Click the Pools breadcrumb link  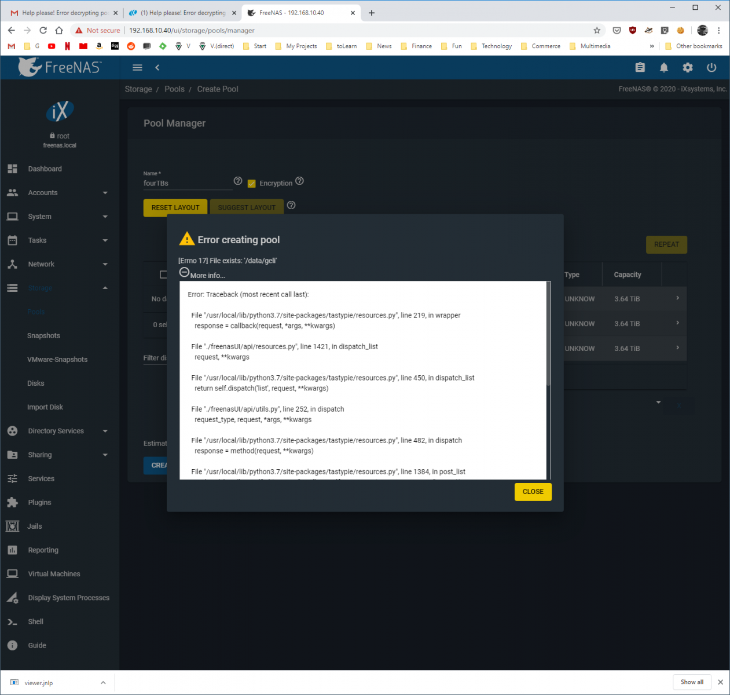(x=174, y=89)
